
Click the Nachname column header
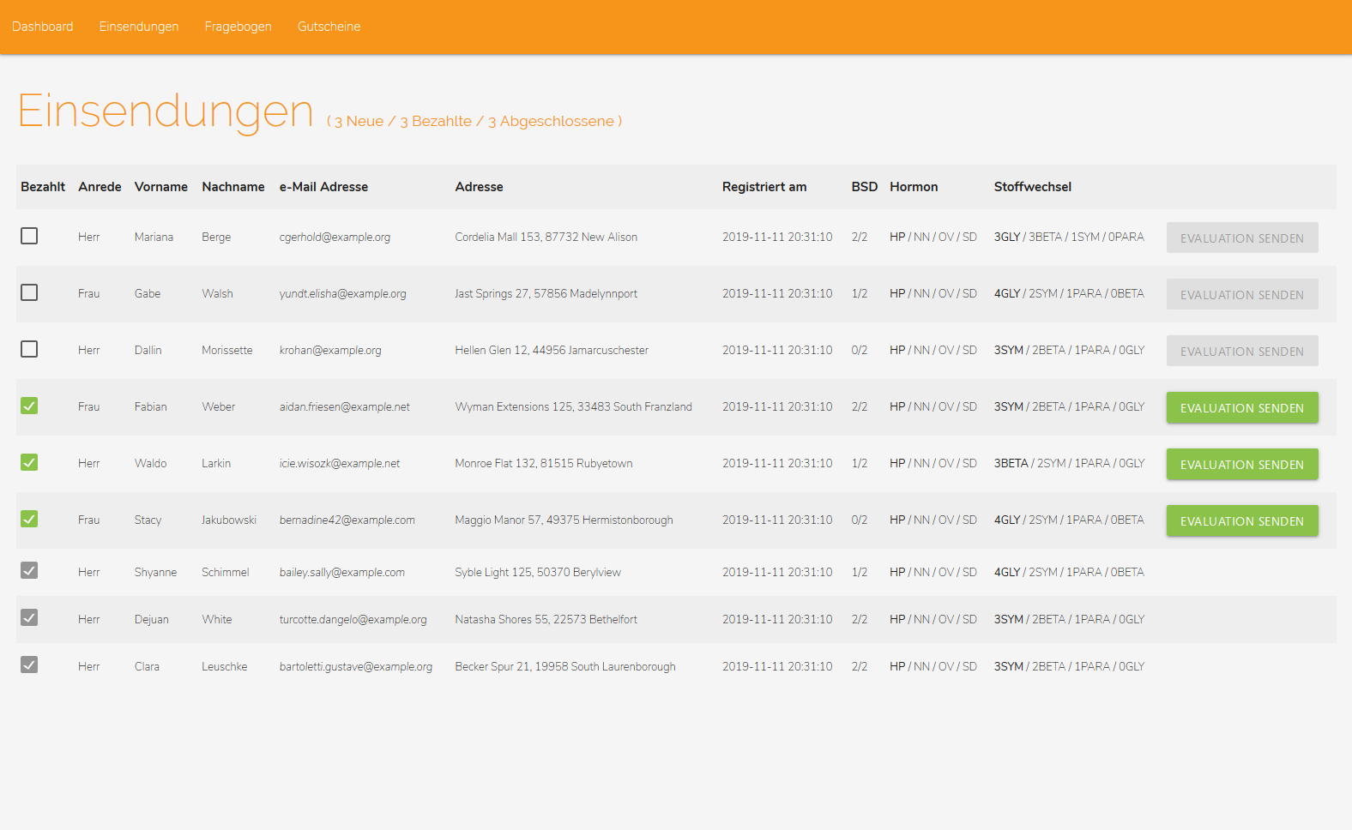point(233,187)
